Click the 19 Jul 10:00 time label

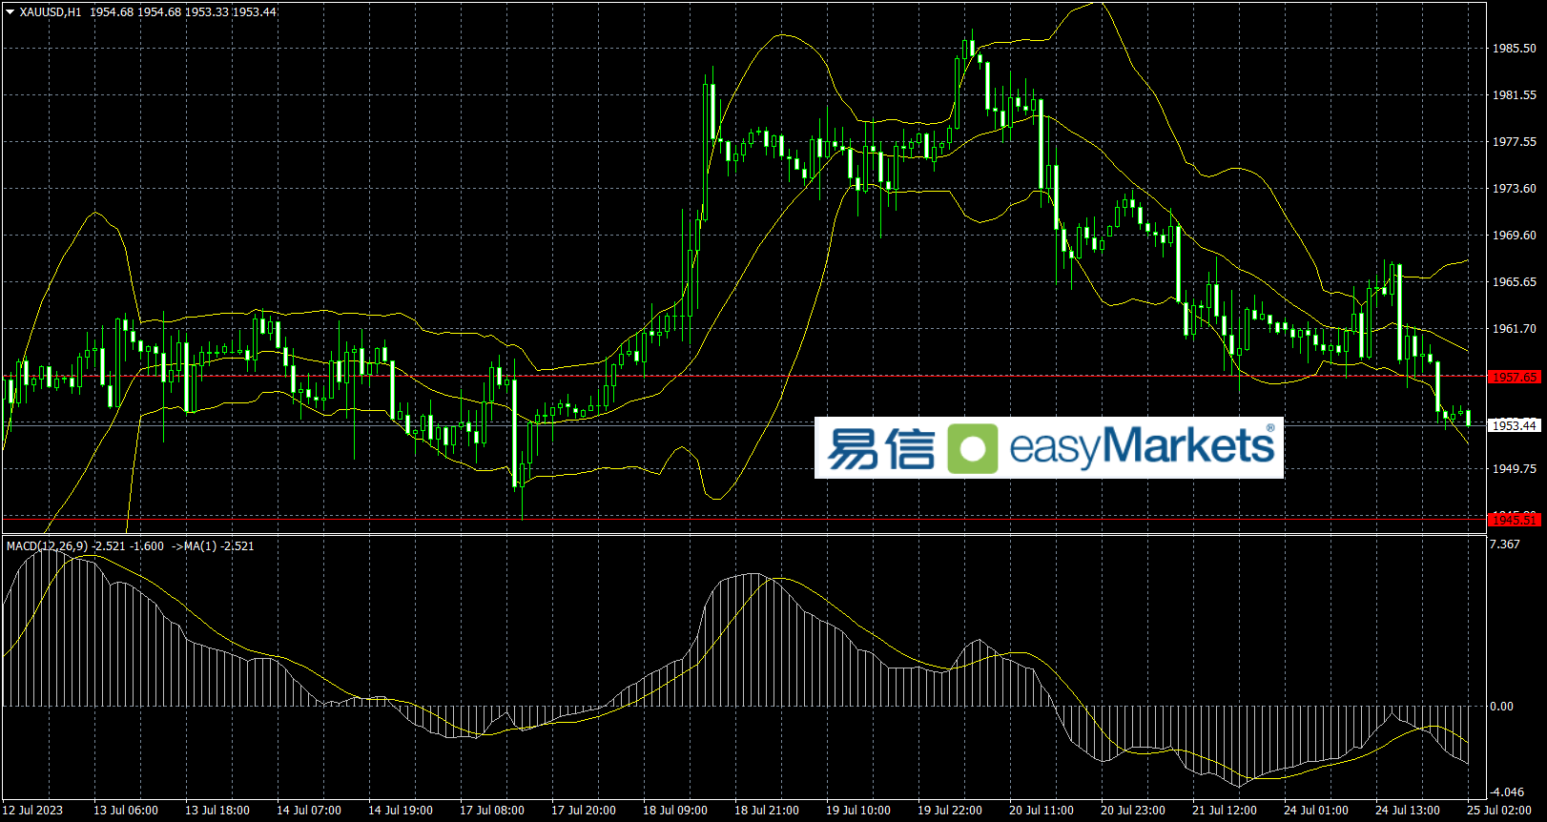click(x=858, y=811)
